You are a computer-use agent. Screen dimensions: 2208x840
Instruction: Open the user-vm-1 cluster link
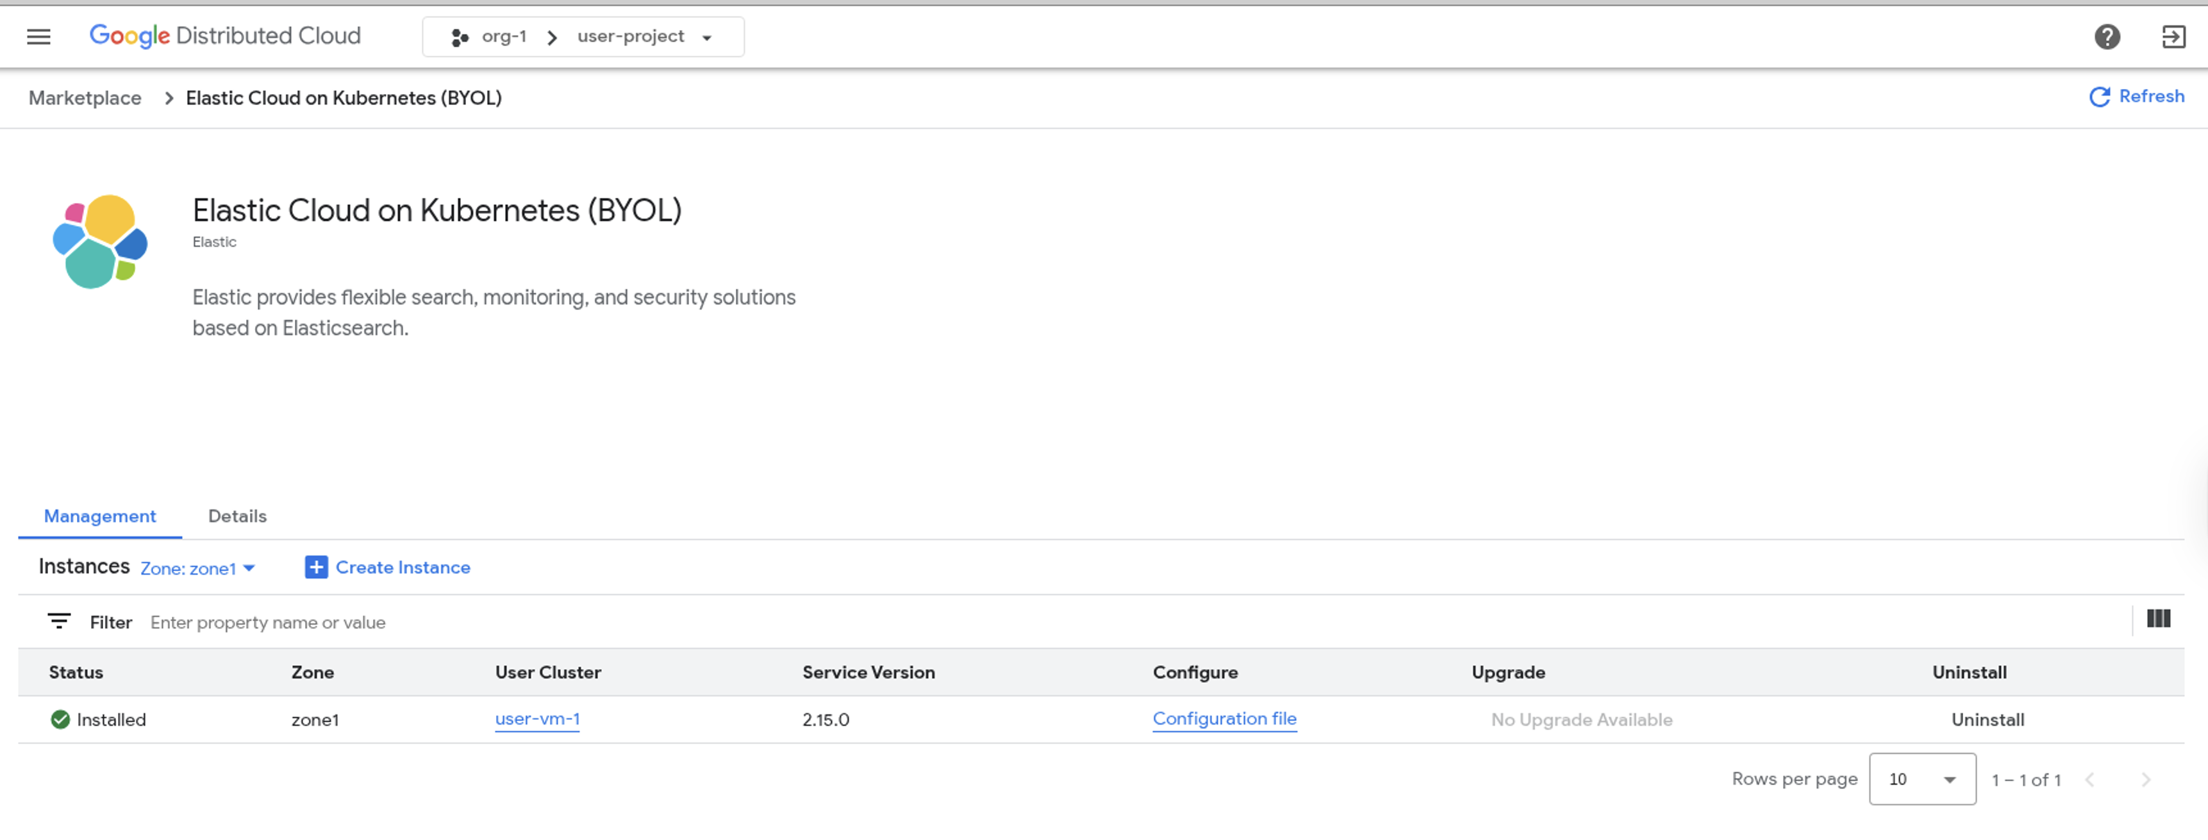(537, 720)
